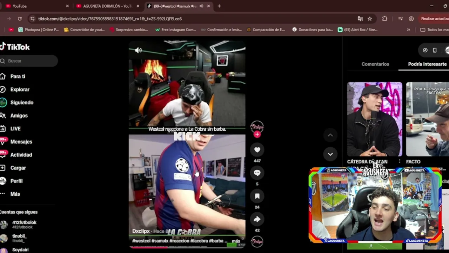This screenshot has height=253, width=449.
Task: Open the CÁTEDRA DE ALAN video thumbnail
Action: click(x=375, y=119)
